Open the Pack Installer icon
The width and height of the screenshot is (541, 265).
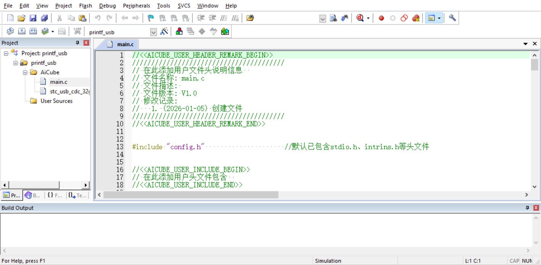225,32
